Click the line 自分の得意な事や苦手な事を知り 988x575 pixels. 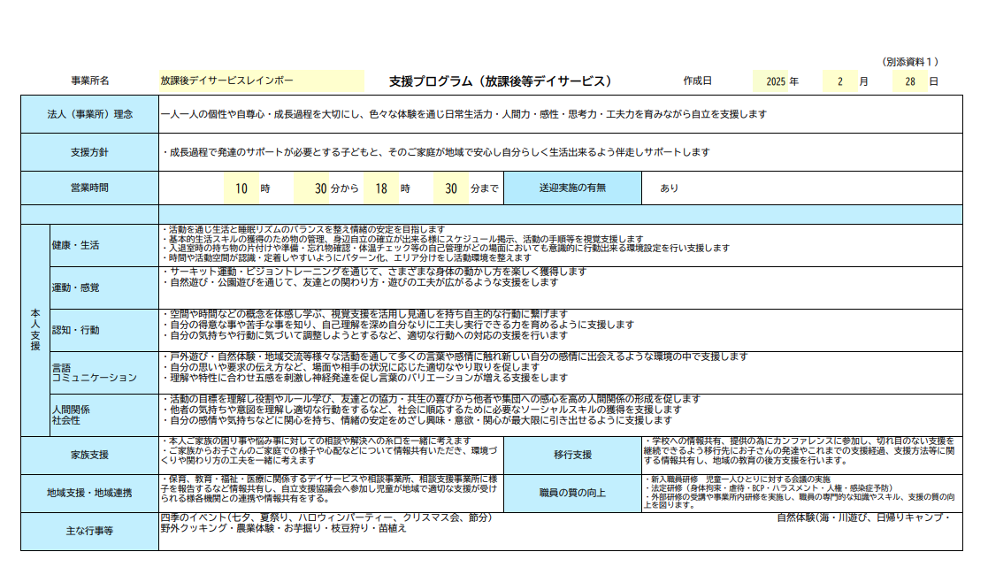coord(398,325)
